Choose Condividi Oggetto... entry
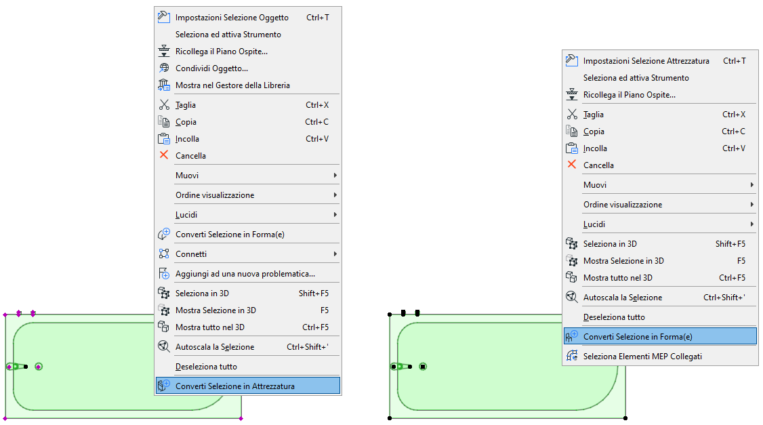 click(x=248, y=68)
